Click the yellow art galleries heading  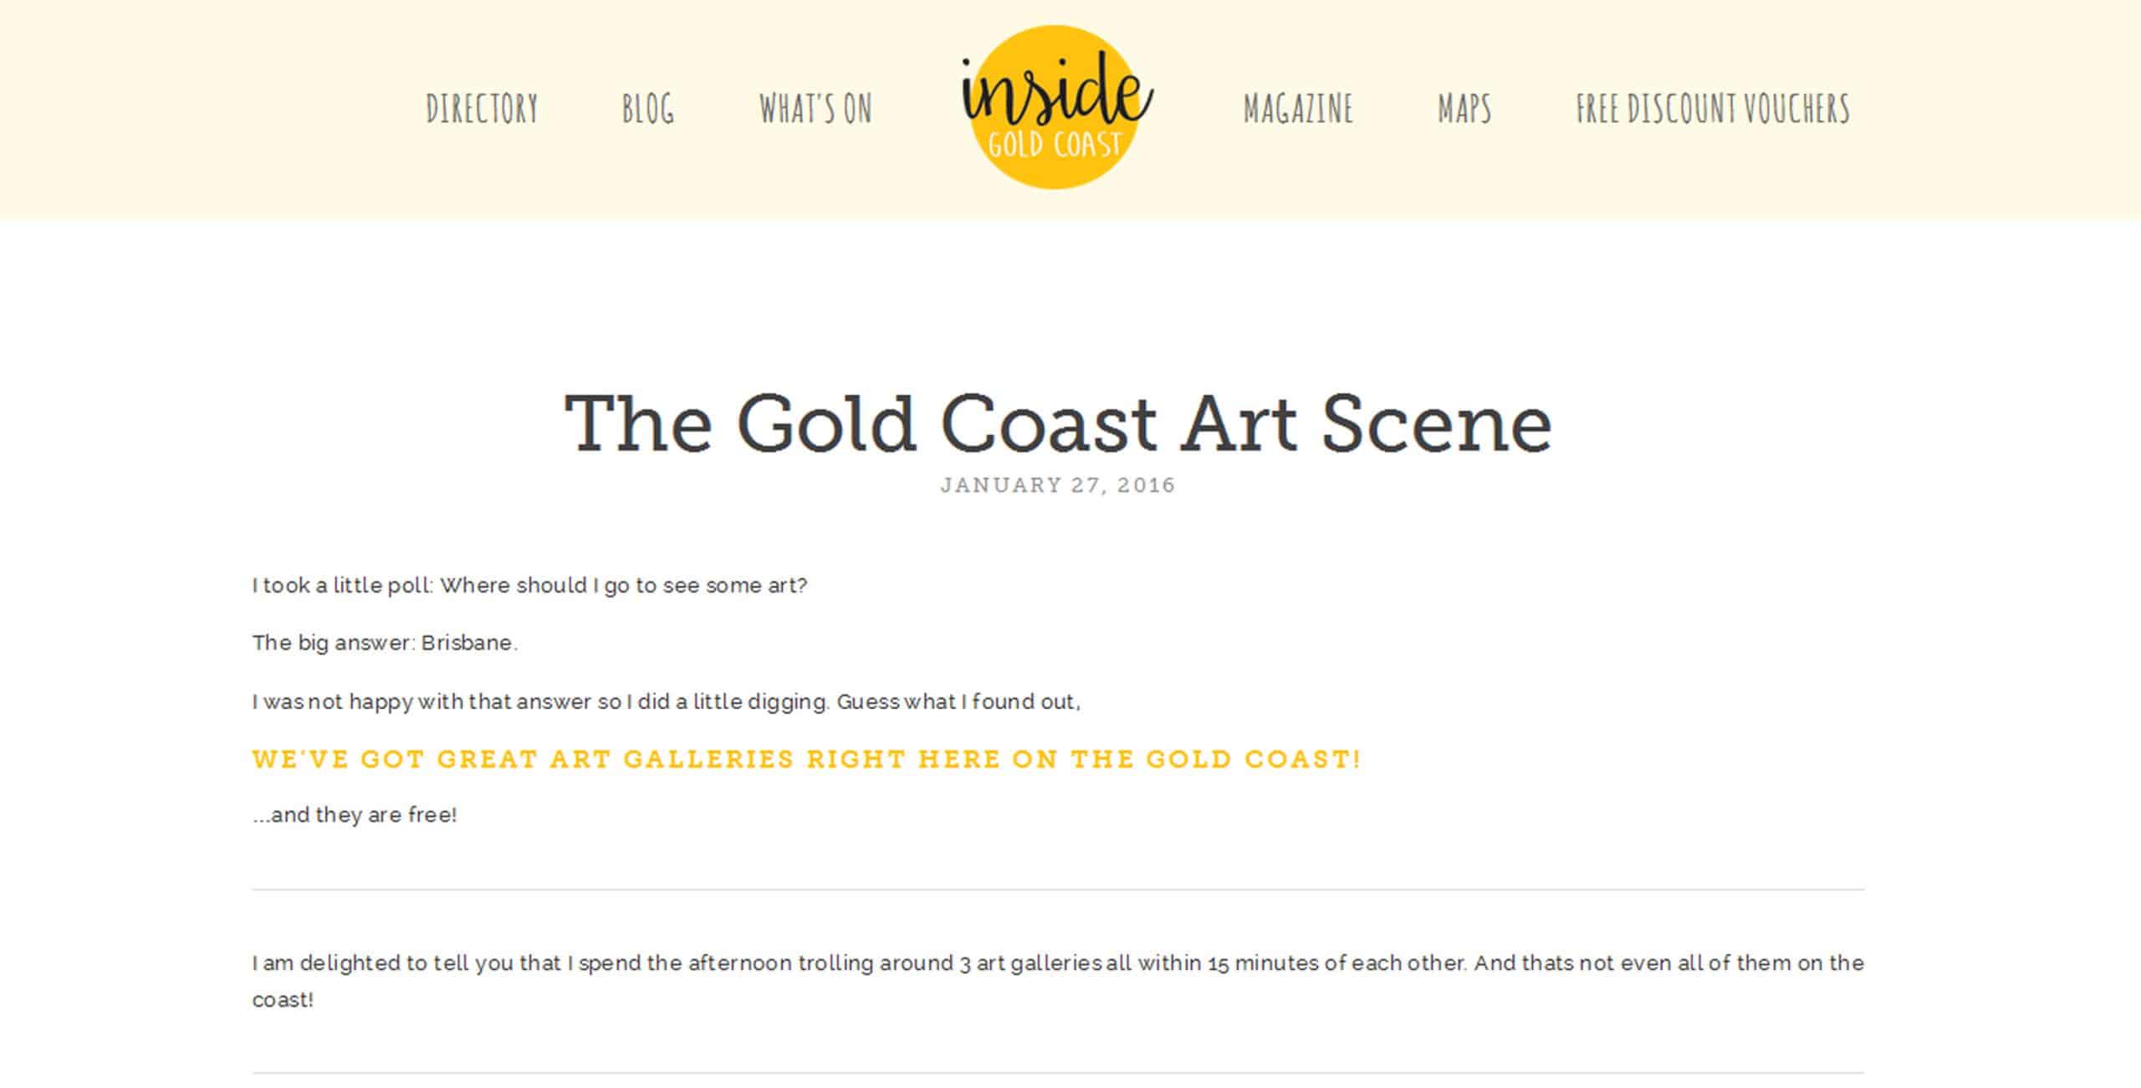pyautogui.click(x=807, y=759)
